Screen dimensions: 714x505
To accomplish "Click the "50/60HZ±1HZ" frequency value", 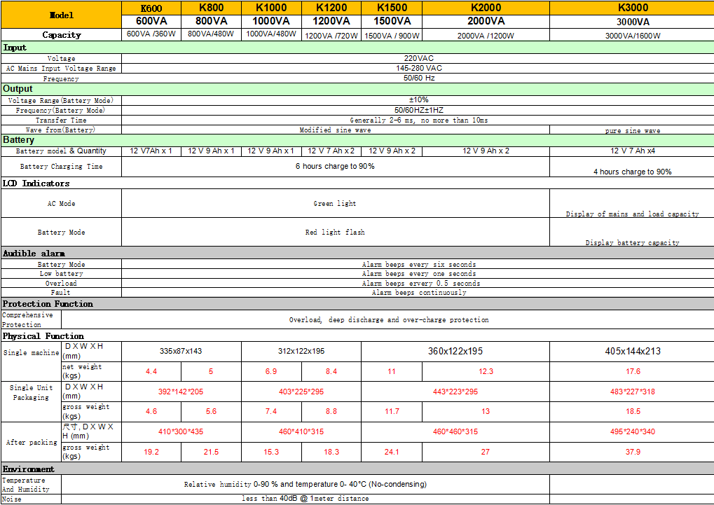I will [x=419, y=110].
